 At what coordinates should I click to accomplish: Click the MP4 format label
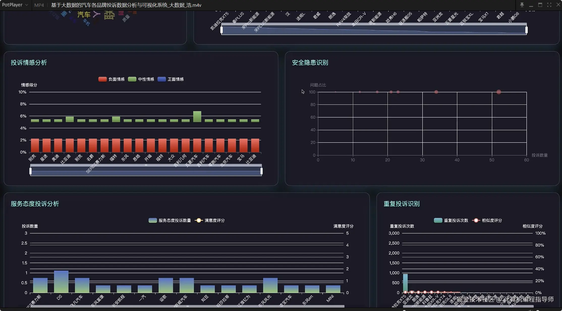[39, 5]
